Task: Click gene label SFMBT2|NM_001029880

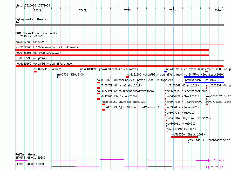Action: pyautogui.click(x=30, y=158)
